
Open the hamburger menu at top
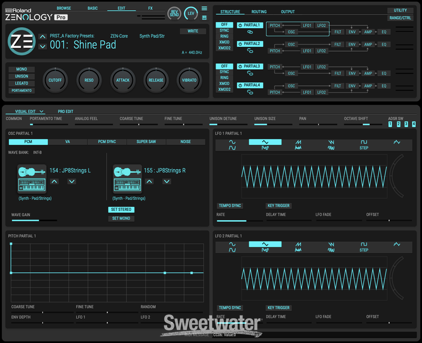click(204, 8)
